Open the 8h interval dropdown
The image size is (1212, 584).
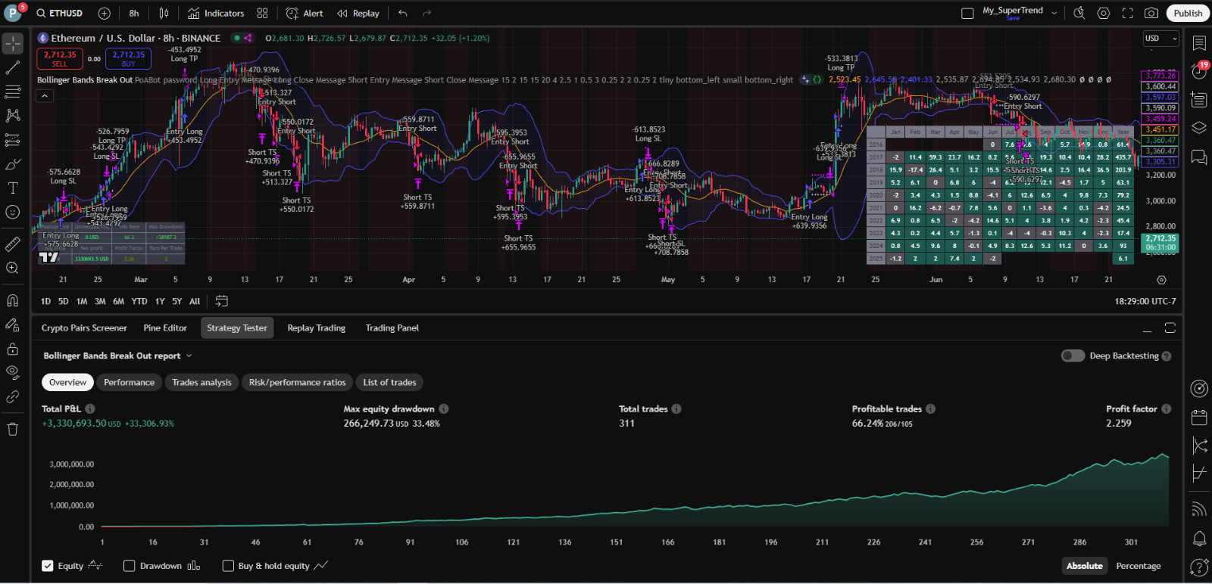pyautogui.click(x=134, y=13)
